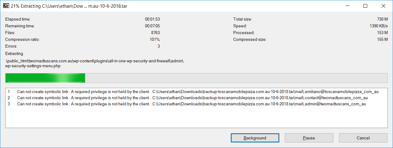The height and width of the screenshot is (148, 393).
Task: Click the Speed value 1390 KB/s
Action: tap(379, 26)
